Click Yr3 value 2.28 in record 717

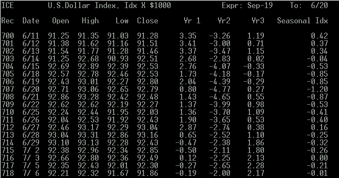255,165
